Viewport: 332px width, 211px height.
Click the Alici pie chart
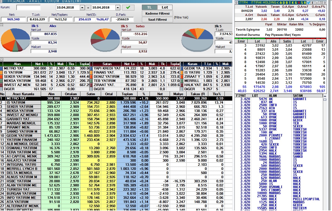pos(15,40)
